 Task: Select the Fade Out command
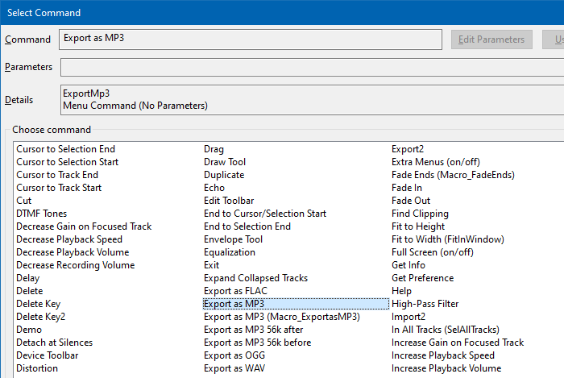(411, 201)
